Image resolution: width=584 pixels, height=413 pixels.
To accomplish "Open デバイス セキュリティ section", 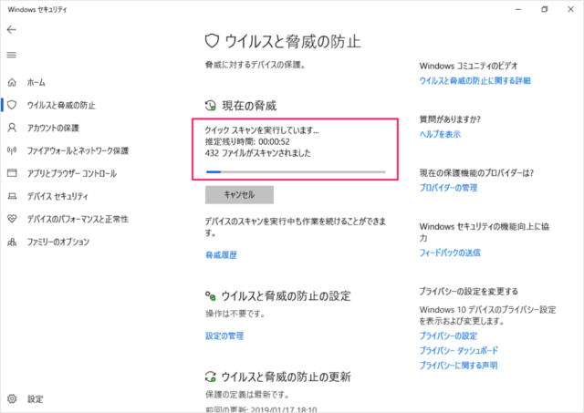I will 57,196.
